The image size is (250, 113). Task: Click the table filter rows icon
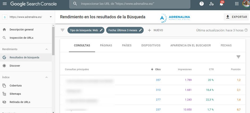pos(238,57)
